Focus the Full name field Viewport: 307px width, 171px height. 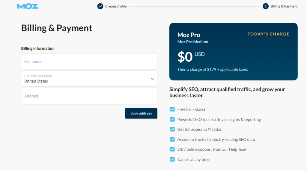tap(89, 61)
